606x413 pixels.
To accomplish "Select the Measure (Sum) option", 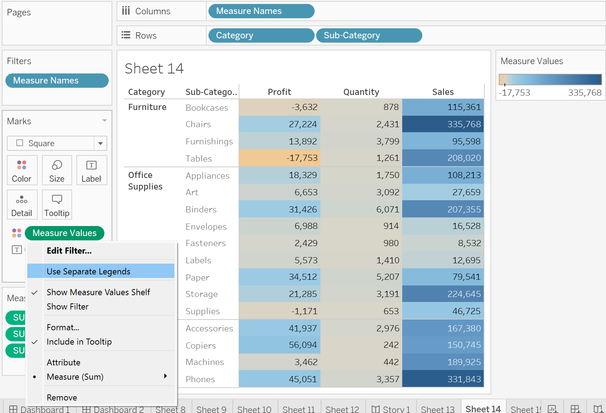I will coord(75,377).
